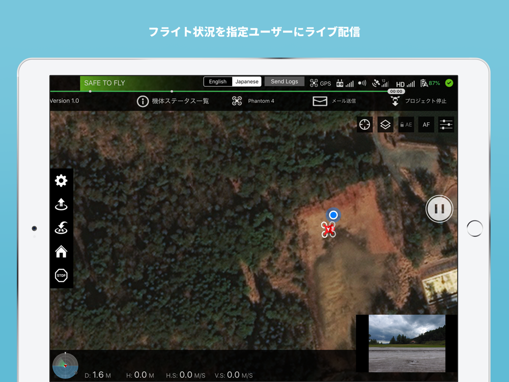
Task: Click the Send Logs button
Action: click(285, 81)
